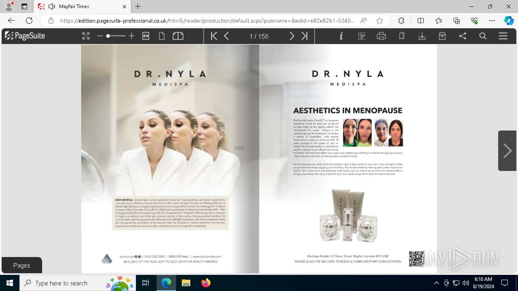The image size is (518, 291).
Task: Launch Firefox from the taskbar
Action: [x=206, y=283]
